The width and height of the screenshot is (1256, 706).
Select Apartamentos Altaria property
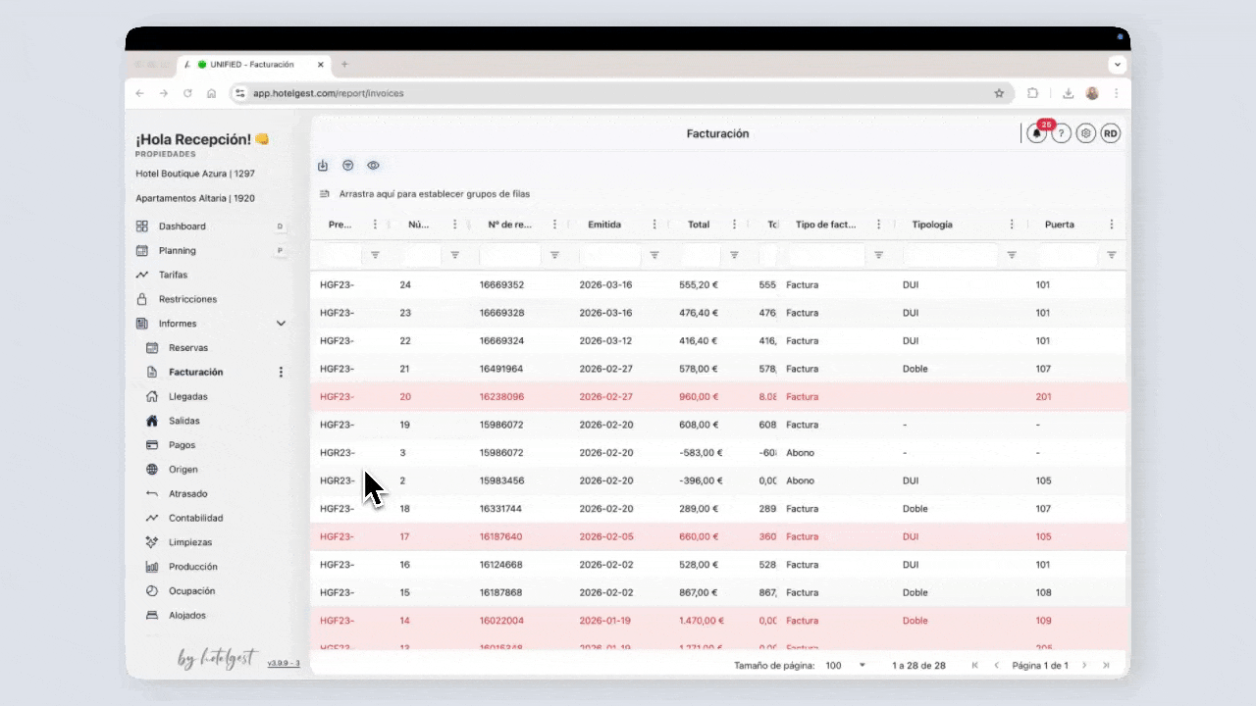(x=195, y=198)
